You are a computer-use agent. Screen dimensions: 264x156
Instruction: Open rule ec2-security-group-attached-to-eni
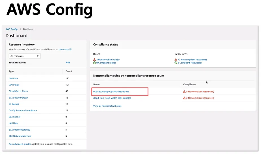(x=111, y=91)
